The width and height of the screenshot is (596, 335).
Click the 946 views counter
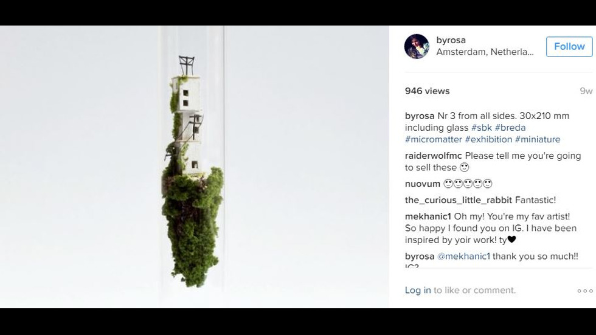[427, 91]
